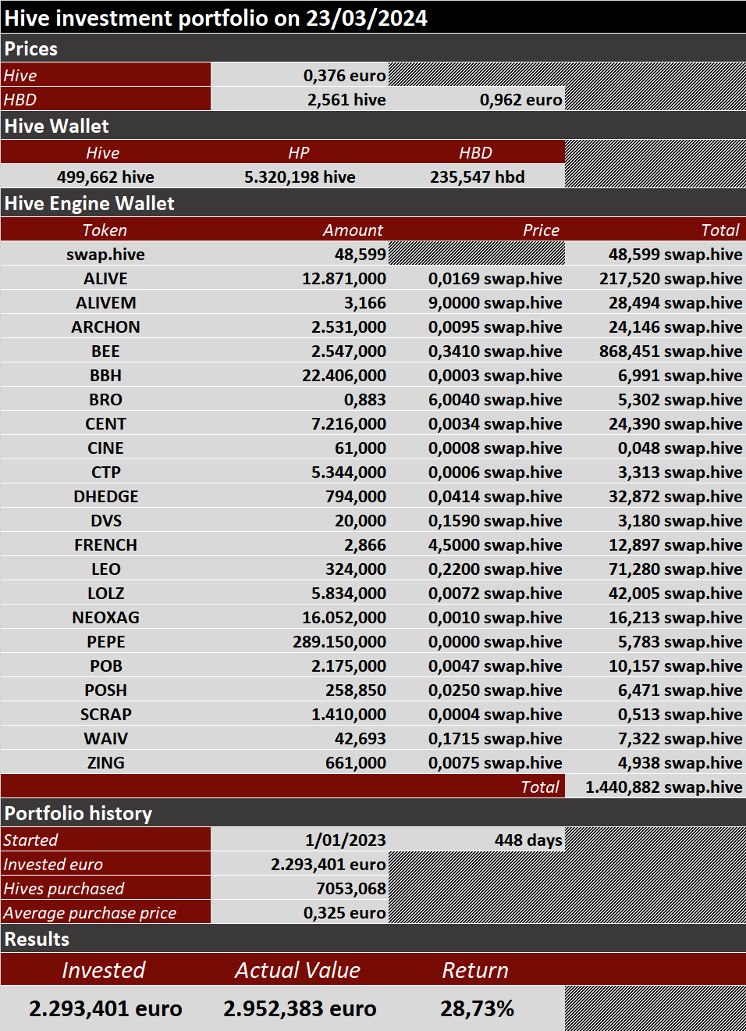Select the ZING token row name
This screenshot has width=746, height=1031.
point(105,762)
